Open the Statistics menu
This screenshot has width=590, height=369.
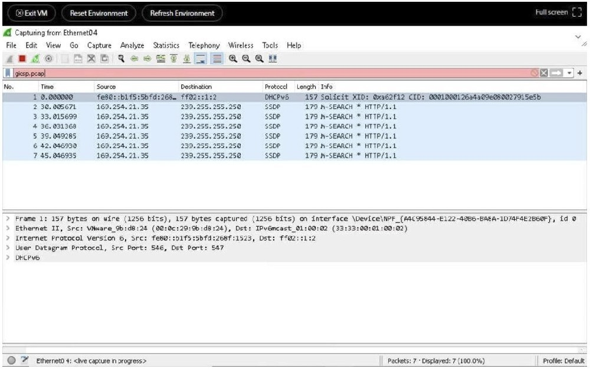click(x=166, y=45)
